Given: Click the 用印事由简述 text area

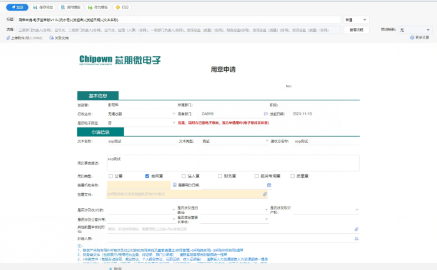Looking at the screenshot, I should 234,162.
